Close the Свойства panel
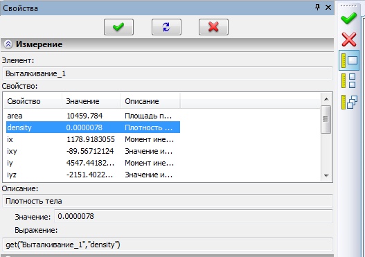 328,8
